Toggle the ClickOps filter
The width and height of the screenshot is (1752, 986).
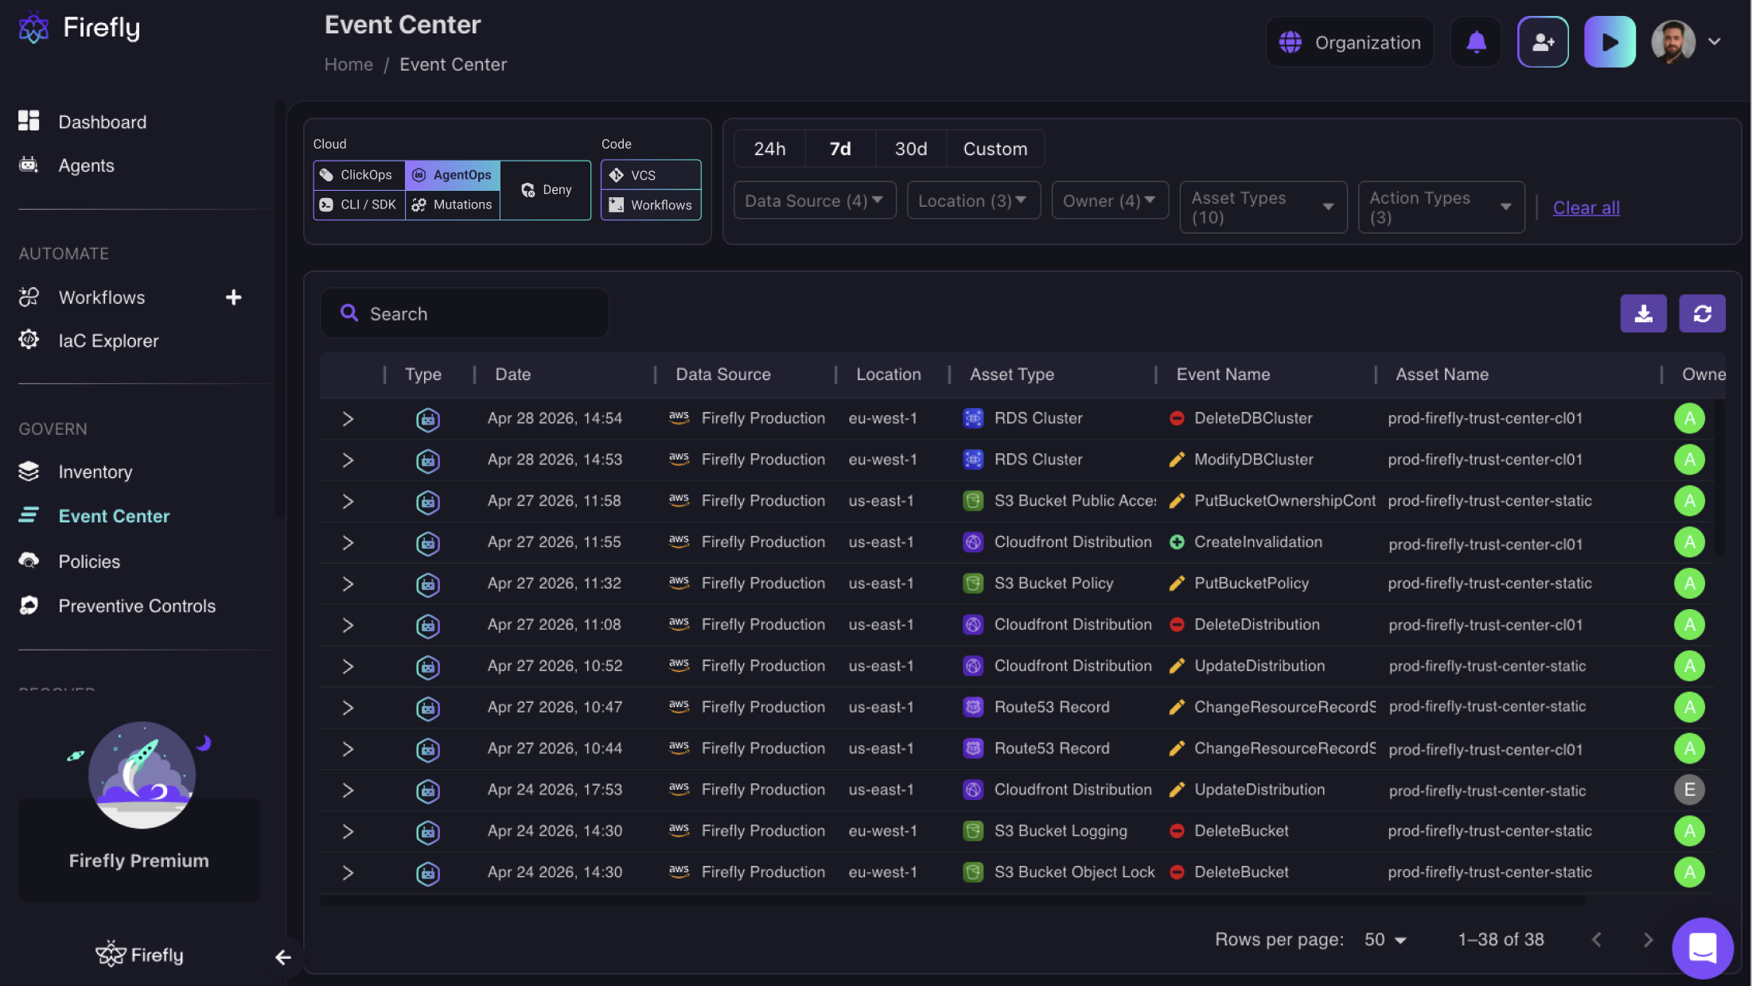(359, 175)
